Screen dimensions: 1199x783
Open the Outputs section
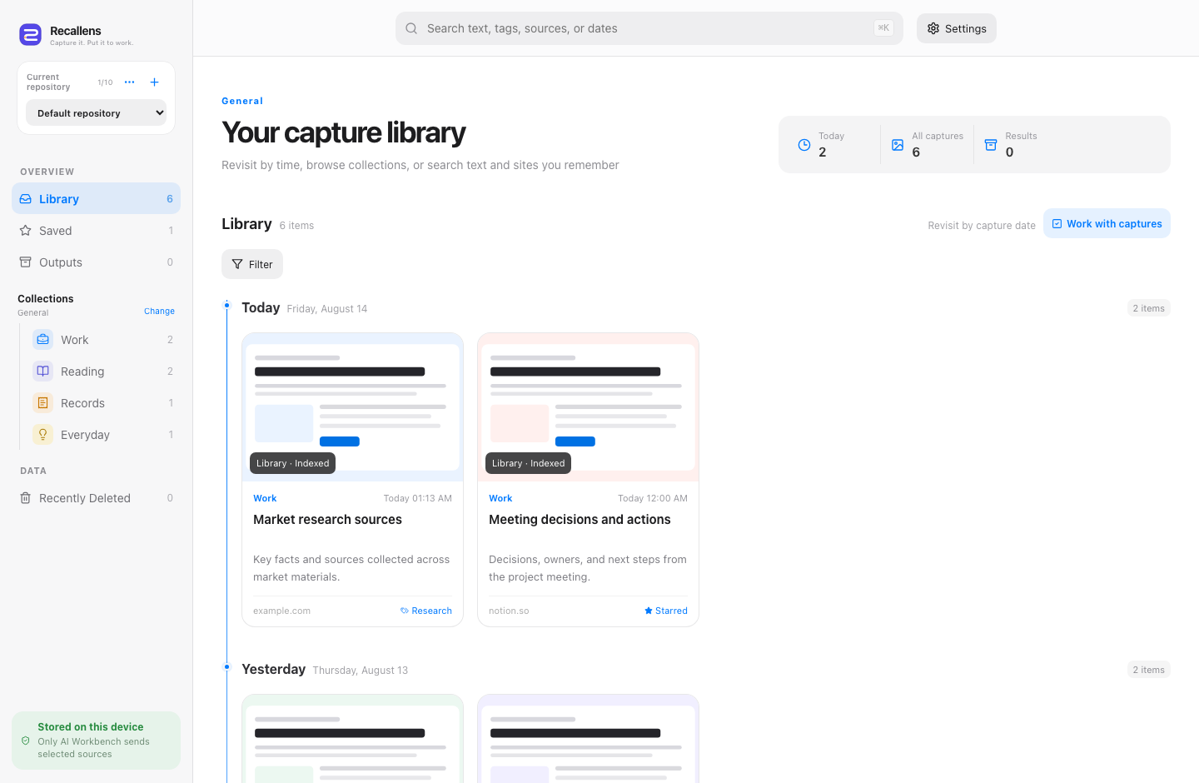[96, 262]
